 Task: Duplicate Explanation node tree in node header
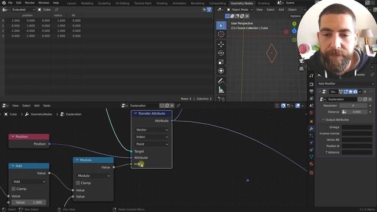point(167,105)
